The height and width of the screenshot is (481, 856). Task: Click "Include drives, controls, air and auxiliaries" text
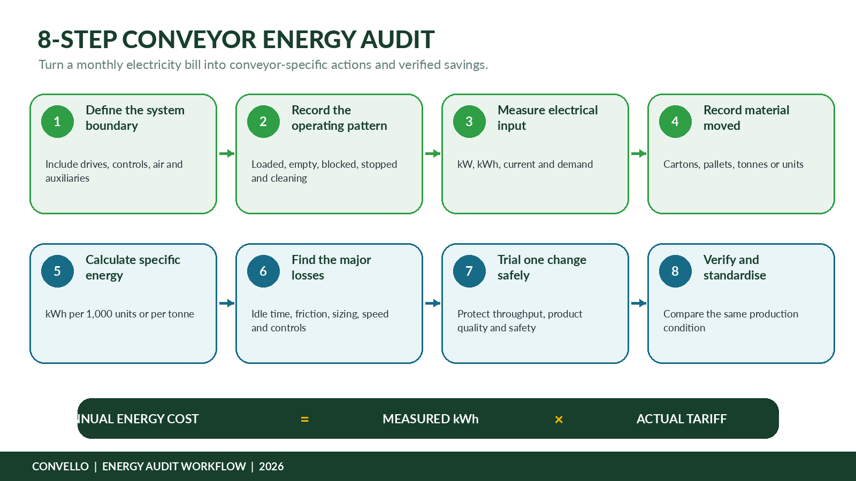tap(114, 171)
